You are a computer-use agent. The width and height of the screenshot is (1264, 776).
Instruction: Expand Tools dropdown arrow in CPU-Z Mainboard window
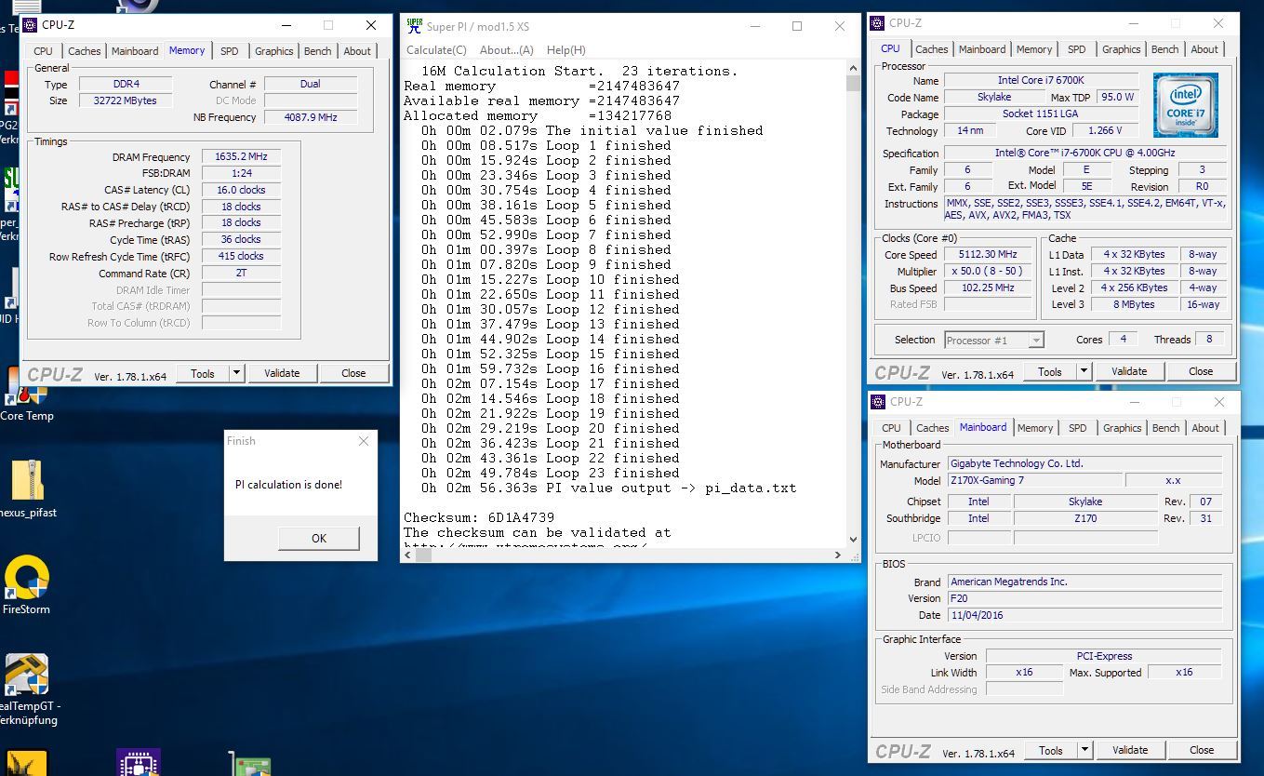[1084, 750]
